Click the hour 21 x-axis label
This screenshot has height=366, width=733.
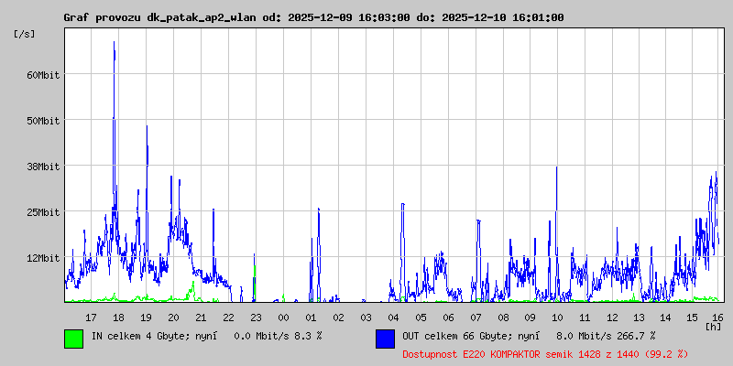coord(201,318)
